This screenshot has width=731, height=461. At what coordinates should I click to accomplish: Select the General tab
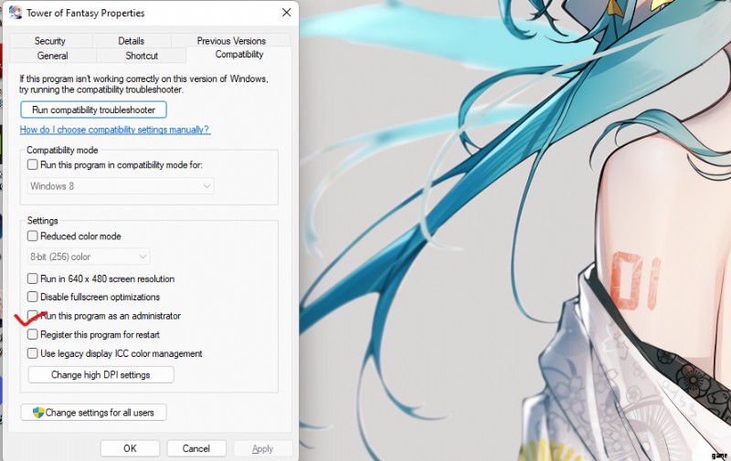pos(52,56)
